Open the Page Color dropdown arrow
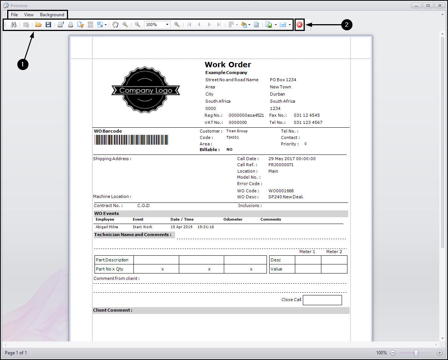Viewport: 448px width, 360px height. [x=250, y=25]
